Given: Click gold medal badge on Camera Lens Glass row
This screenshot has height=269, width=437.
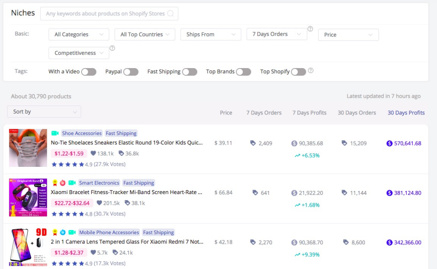Looking at the screenshot, I should pos(55,232).
